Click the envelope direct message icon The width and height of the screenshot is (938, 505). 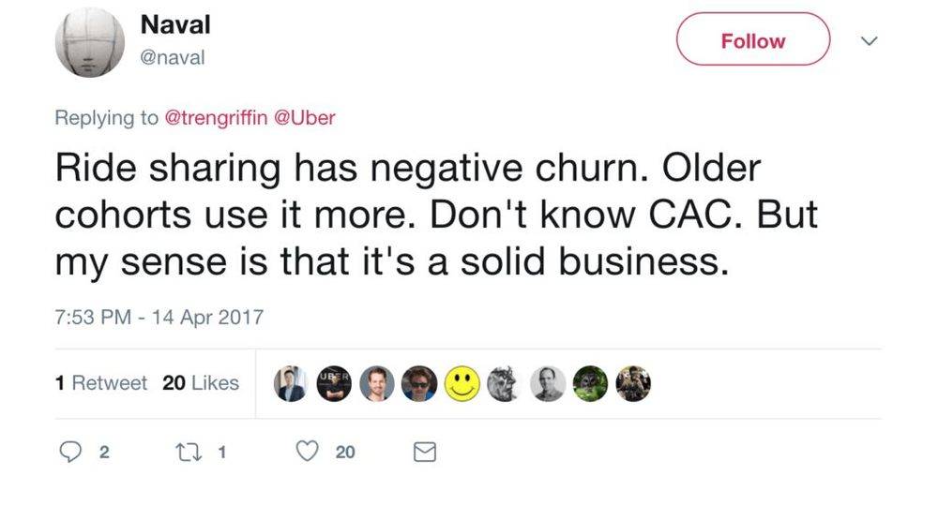[425, 452]
